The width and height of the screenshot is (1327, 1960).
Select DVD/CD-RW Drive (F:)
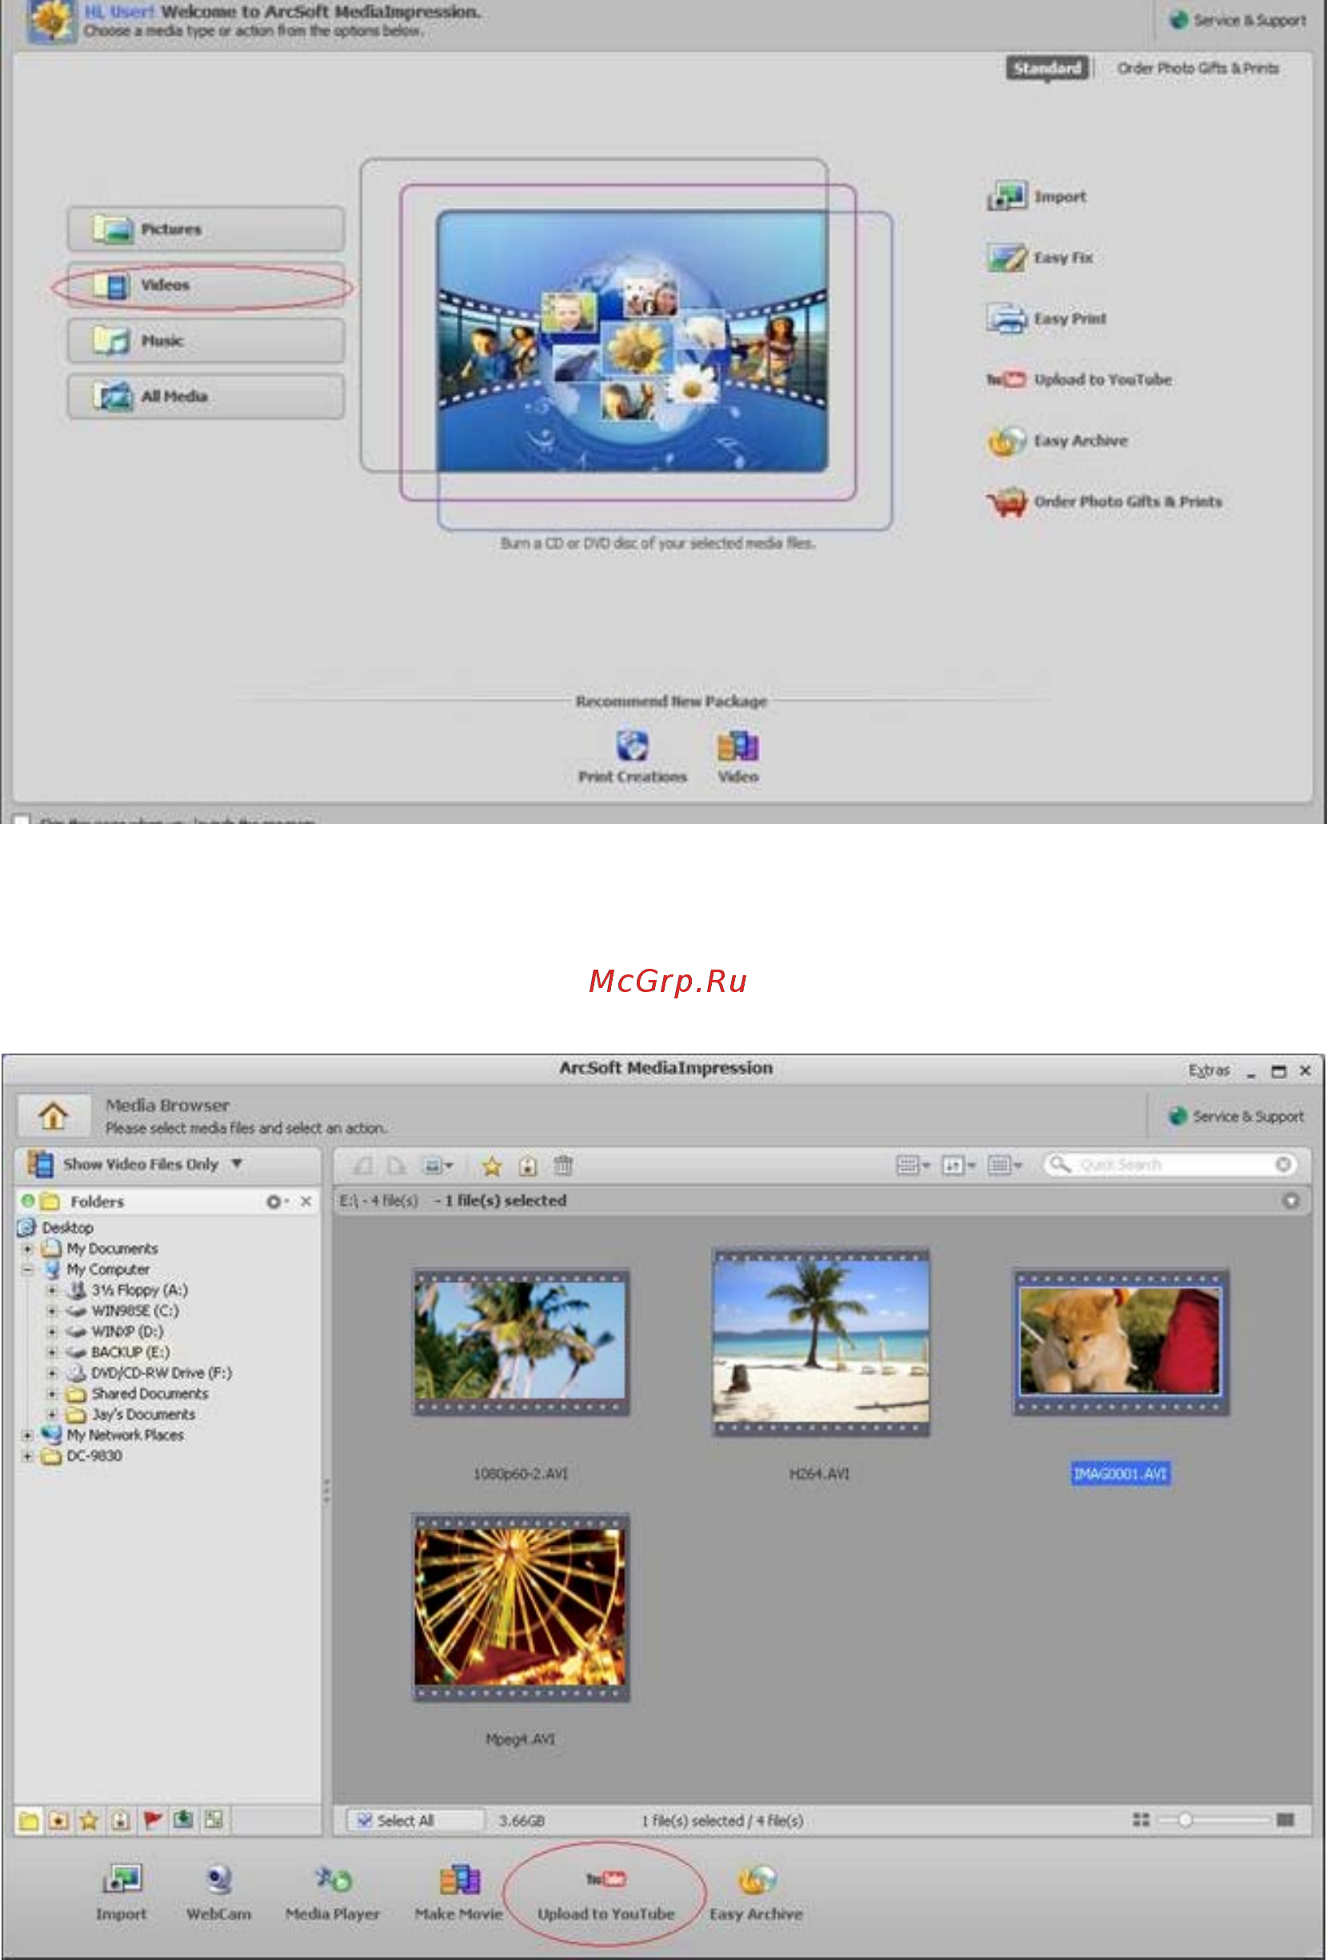(x=161, y=1373)
